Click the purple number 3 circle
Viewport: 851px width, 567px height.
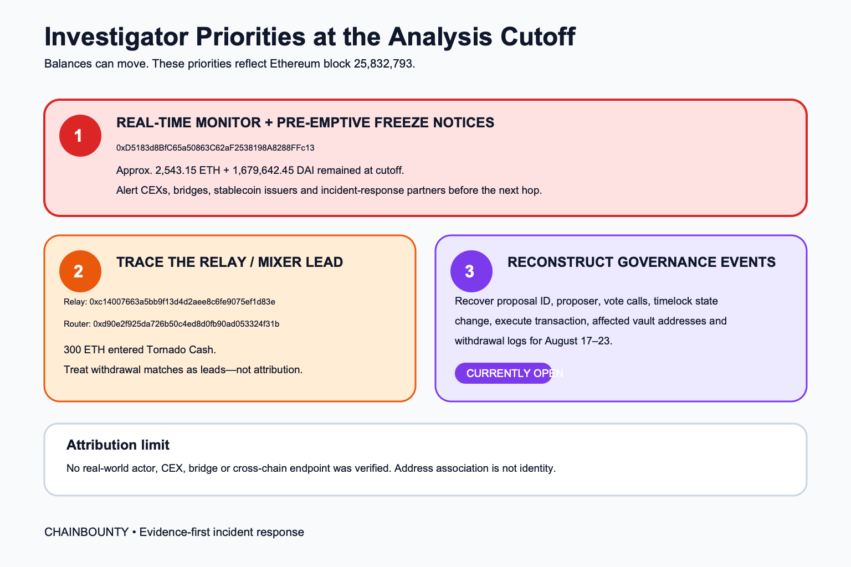[471, 271]
